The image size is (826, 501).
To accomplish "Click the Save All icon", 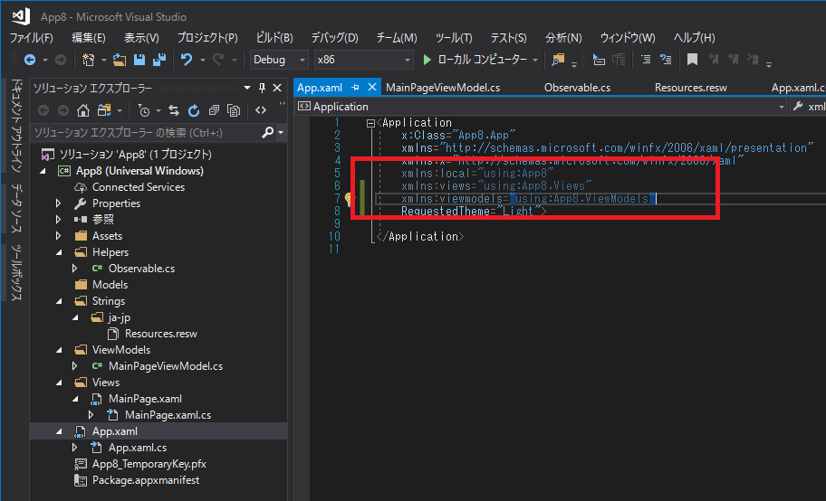I will pos(159,60).
